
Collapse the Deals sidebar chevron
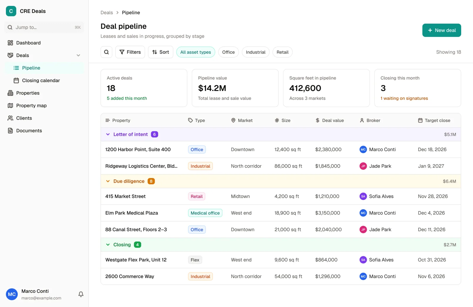pyautogui.click(x=78, y=55)
